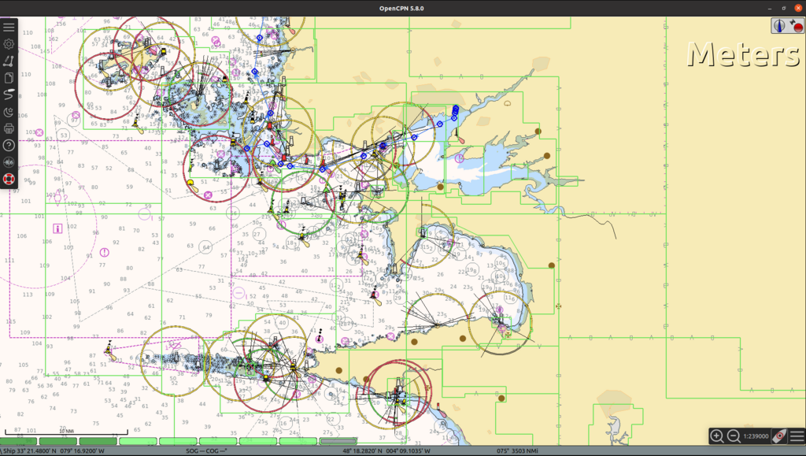Zoom out of the chart
The image size is (806, 456).
coord(734,436)
